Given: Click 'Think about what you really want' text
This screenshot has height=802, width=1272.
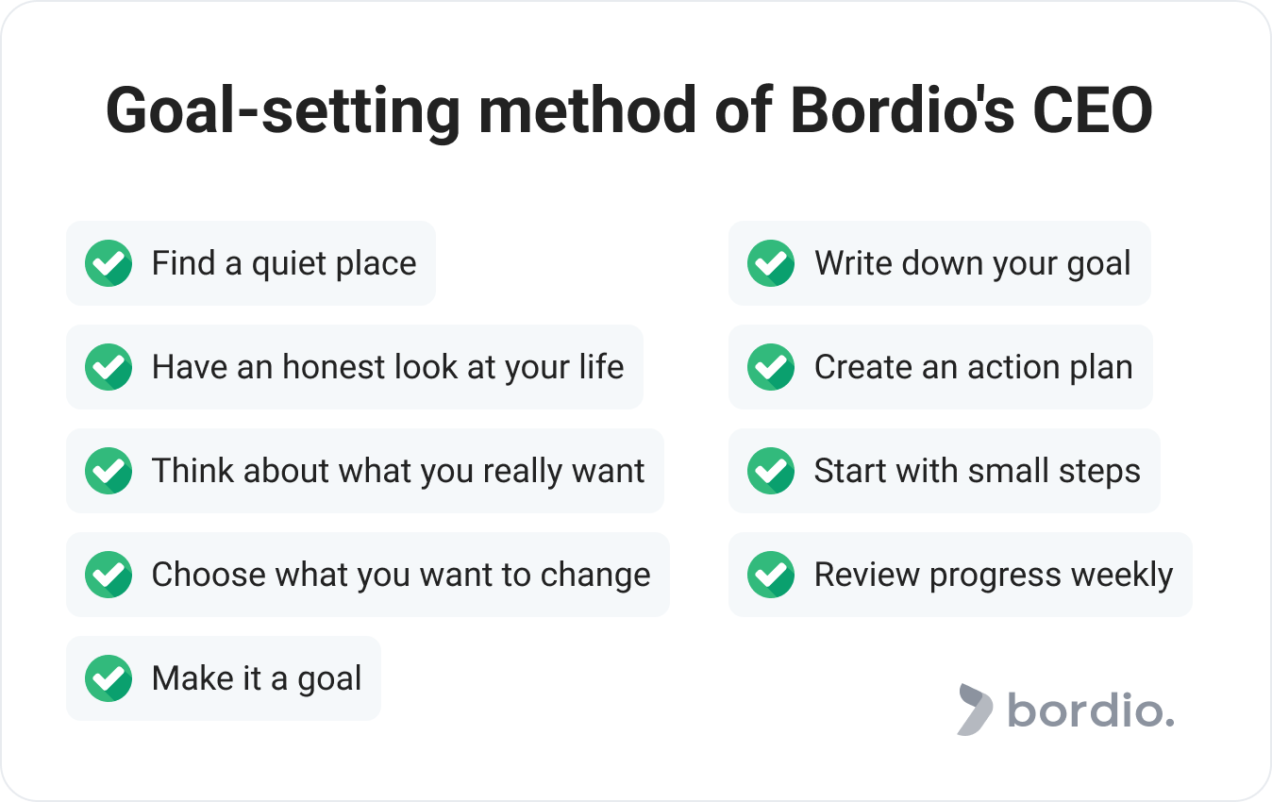Looking at the screenshot, I should pyautogui.click(x=398, y=471).
